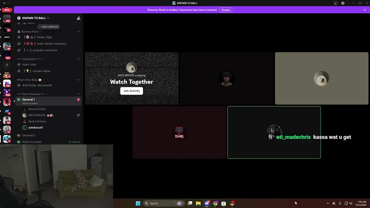Viewport: 370px width, 208px height.
Task: Open the SSH server icon
Action: (x=7, y=37)
